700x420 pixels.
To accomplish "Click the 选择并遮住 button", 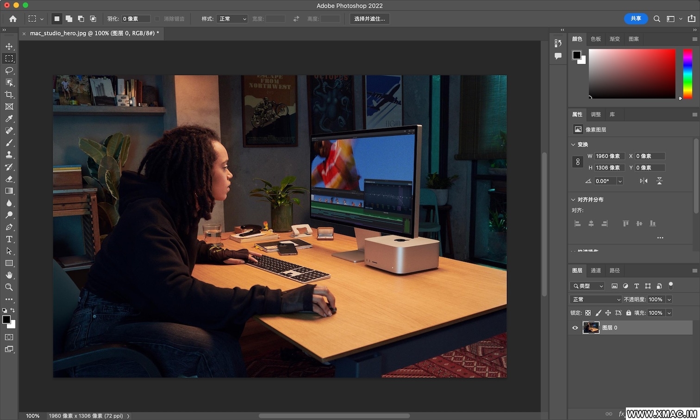I will (369, 19).
